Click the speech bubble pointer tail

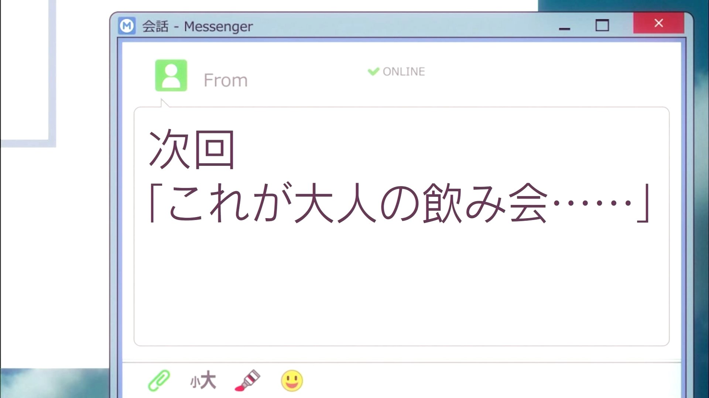tap(165, 103)
